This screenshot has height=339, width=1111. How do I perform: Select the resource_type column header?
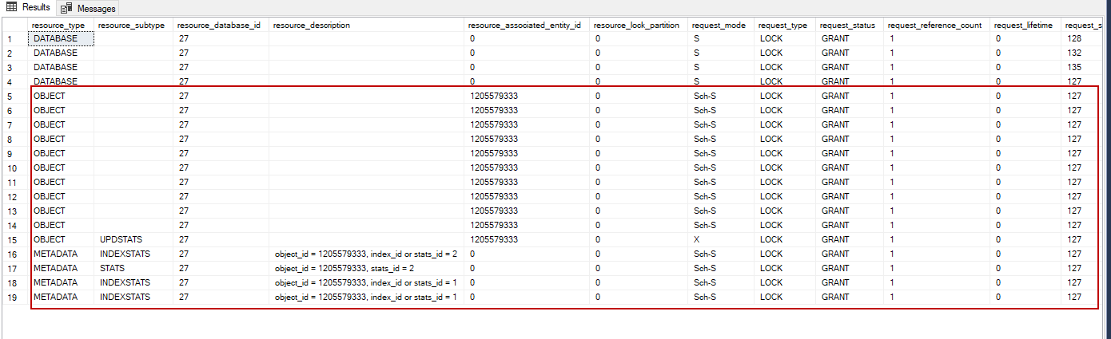coord(58,26)
